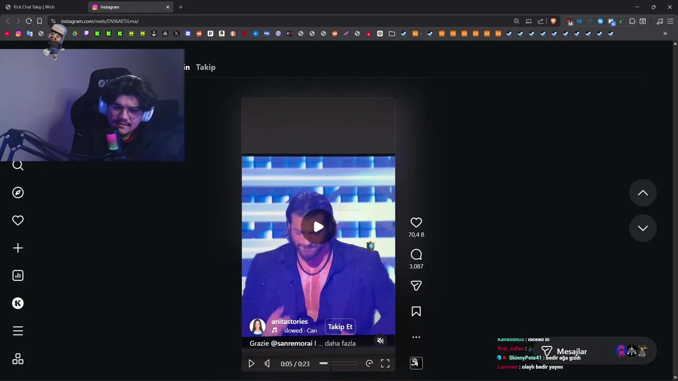The height and width of the screenshot is (381, 678).
Task: Open the YouTube bookmark
Action: [x=7, y=33]
